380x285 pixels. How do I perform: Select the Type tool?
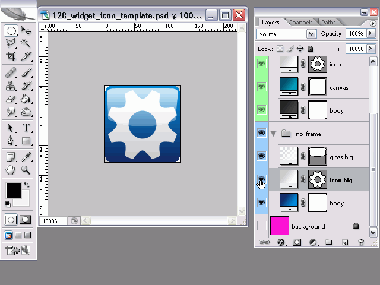[x=26, y=128]
